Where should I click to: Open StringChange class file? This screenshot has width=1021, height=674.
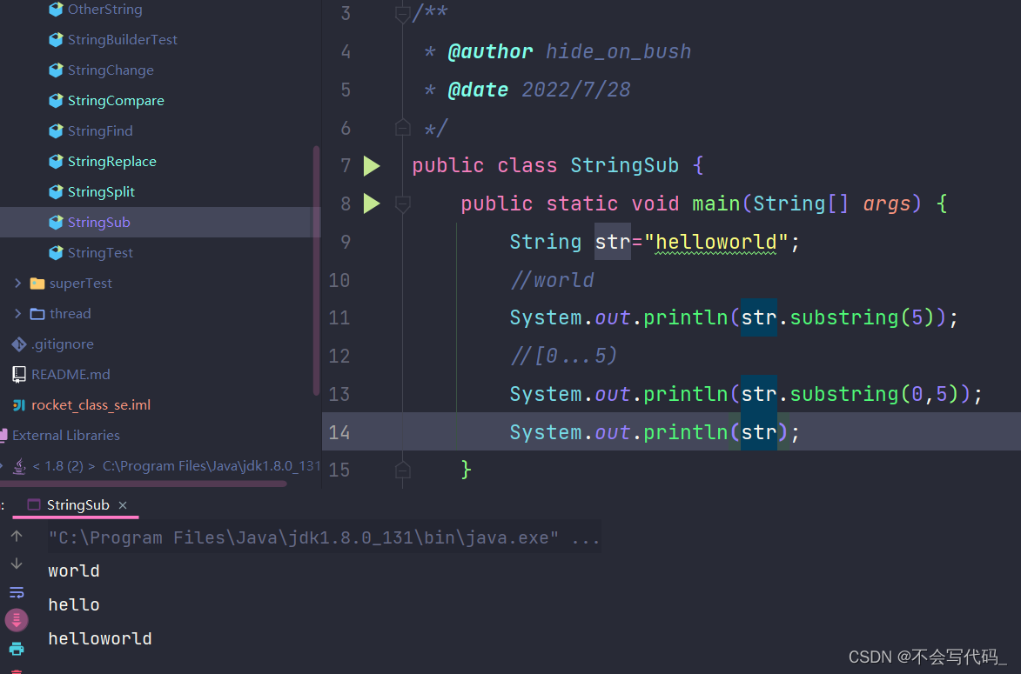tap(111, 70)
